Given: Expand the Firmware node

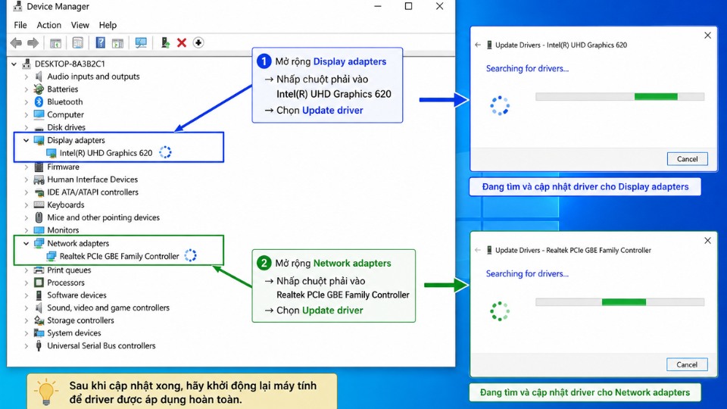Looking at the screenshot, I should pyautogui.click(x=26, y=167).
